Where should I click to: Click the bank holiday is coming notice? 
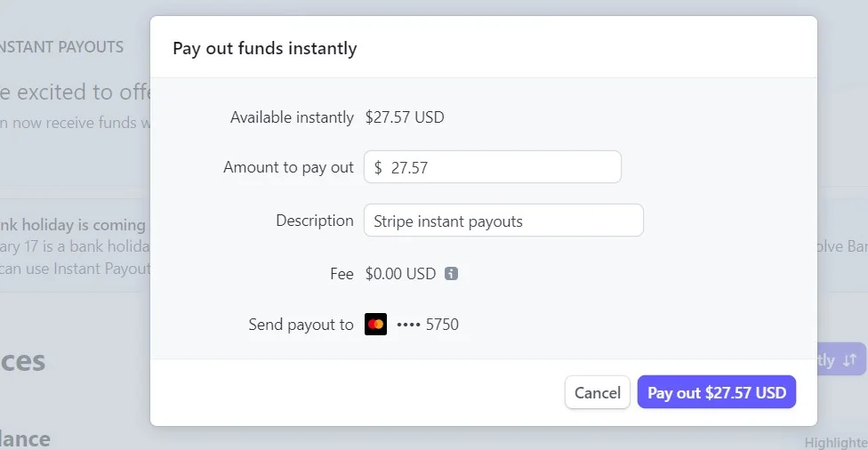(73, 225)
